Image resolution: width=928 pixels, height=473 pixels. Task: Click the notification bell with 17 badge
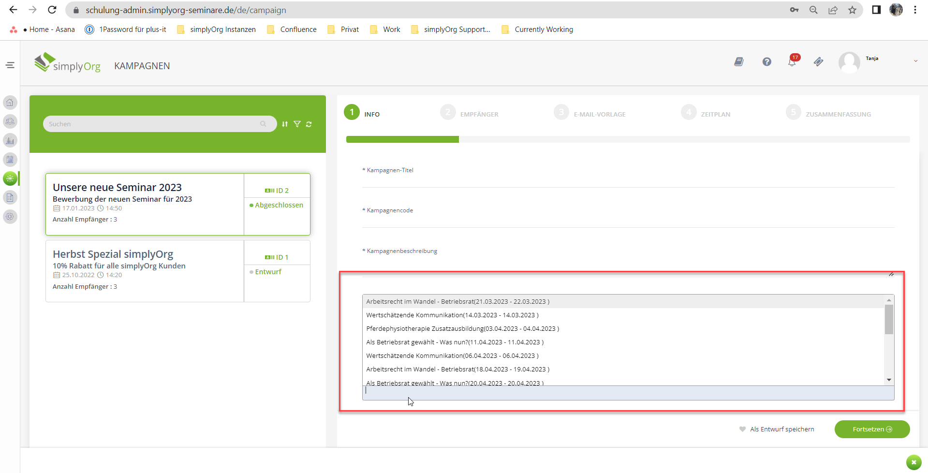pos(792,61)
